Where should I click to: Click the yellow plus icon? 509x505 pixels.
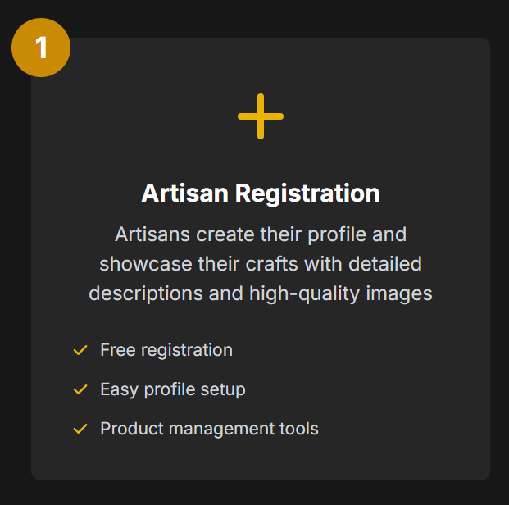coord(261,116)
